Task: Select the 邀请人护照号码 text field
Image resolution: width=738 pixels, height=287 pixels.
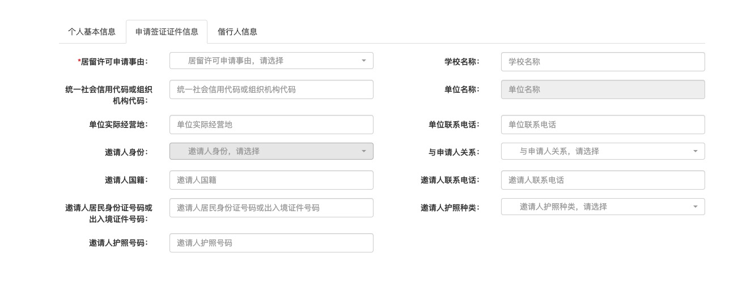Action: coord(271,243)
